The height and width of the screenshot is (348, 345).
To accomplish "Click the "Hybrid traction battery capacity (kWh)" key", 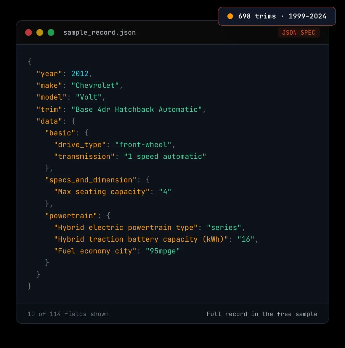I will pyautogui.click(x=141, y=239).
